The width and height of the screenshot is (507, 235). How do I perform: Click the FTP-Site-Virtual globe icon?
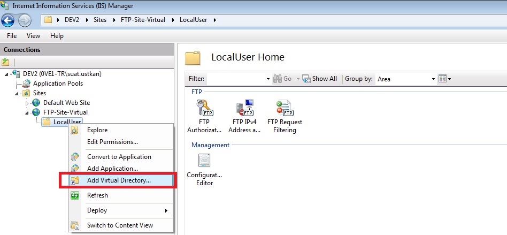coord(36,112)
